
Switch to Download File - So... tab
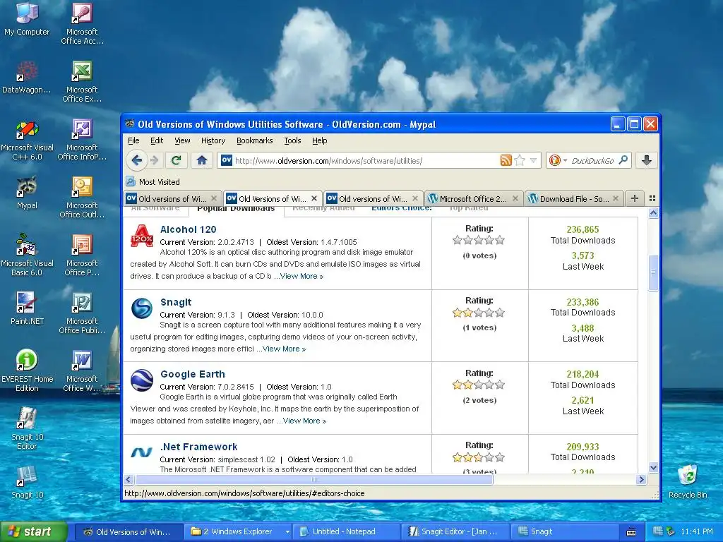click(573, 198)
